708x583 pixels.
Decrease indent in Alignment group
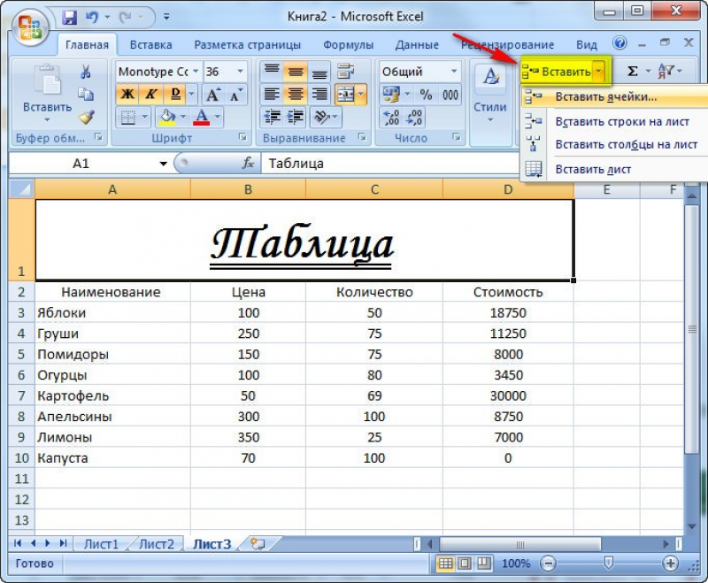coord(272,117)
